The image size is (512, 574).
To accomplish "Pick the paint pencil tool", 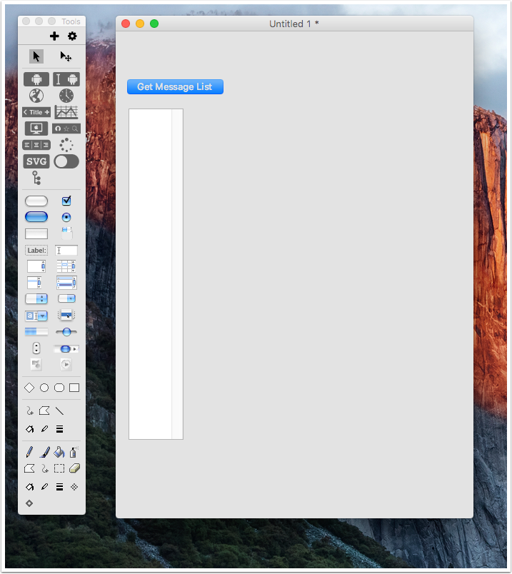I will click(x=29, y=452).
